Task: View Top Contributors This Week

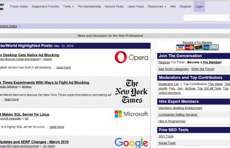Action: tap(215, 84)
